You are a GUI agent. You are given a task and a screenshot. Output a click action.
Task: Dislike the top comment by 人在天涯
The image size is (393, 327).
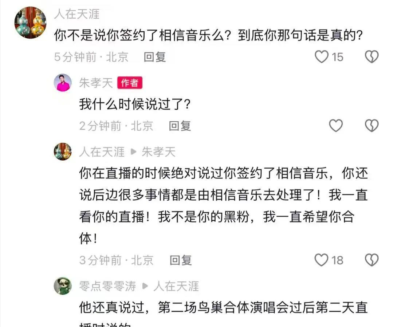(x=372, y=57)
